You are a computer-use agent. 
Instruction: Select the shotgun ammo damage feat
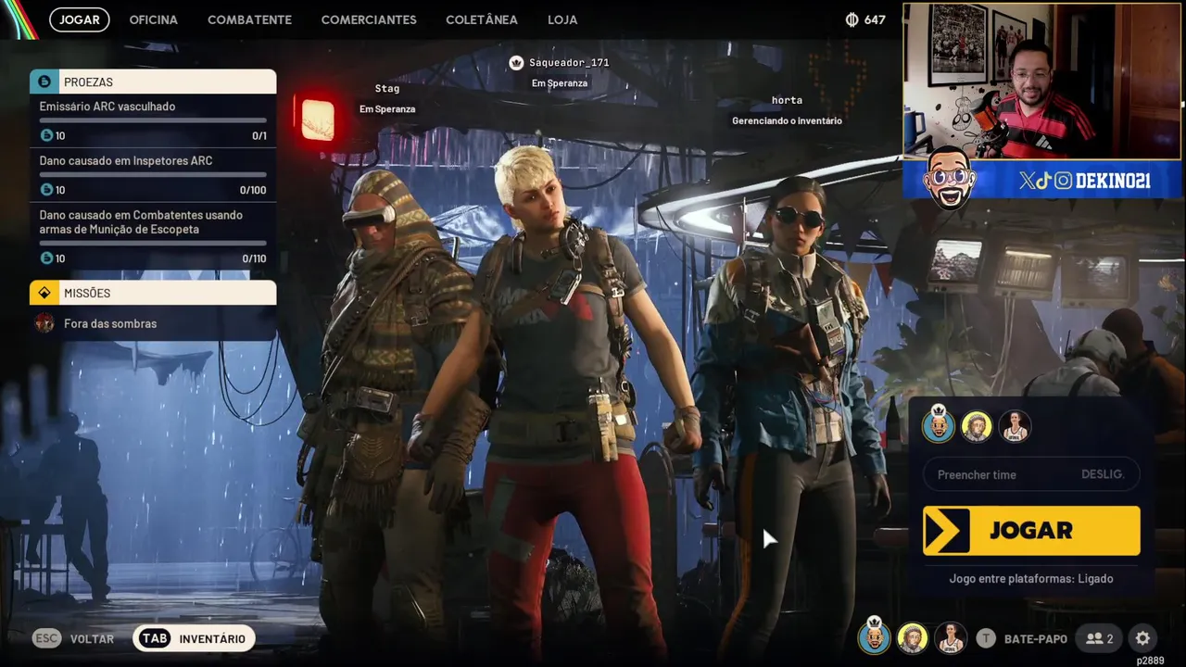pos(153,236)
